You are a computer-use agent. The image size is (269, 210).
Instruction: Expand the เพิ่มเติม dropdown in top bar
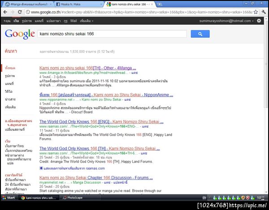87,21
